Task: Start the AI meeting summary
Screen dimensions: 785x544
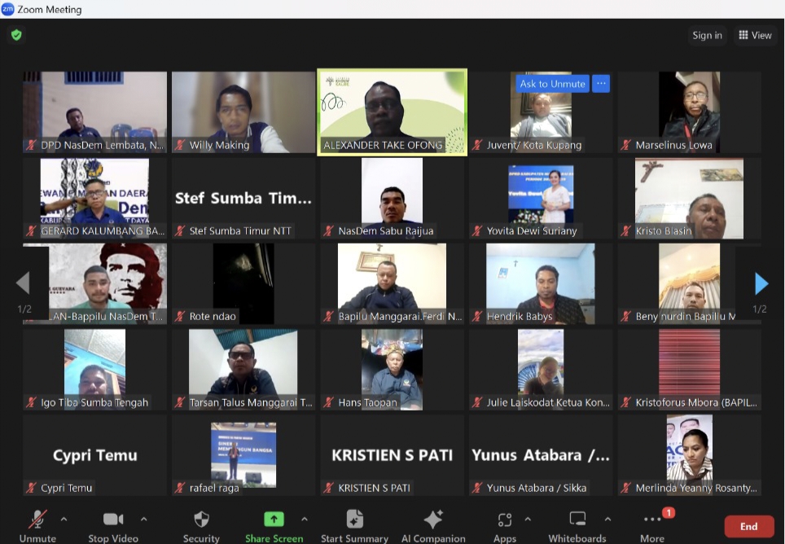Action: coord(354,520)
